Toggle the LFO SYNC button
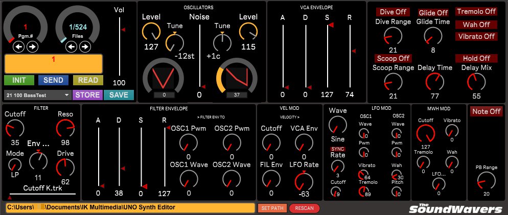The height and width of the screenshot is (215, 508). click(x=337, y=148)
